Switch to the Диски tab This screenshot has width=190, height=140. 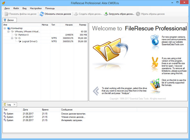tap(10, 20)
